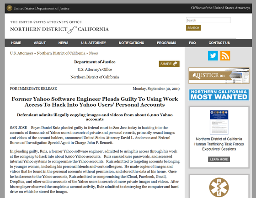This screenshot has height=198, width=256.
Task: Open the U.S. Attorney menu item
Action: click(x=94, y=43)
